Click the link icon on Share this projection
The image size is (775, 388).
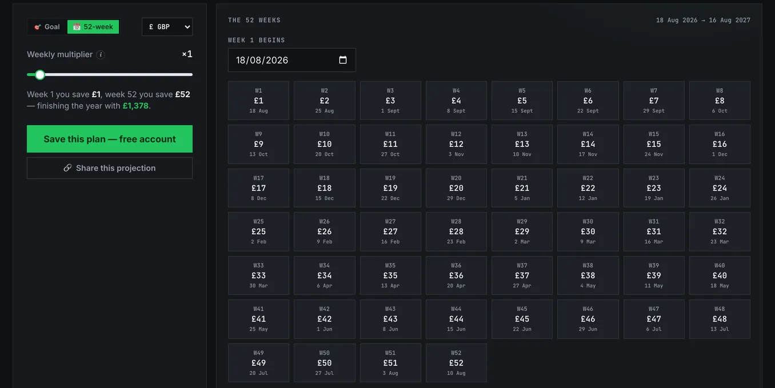67,168
